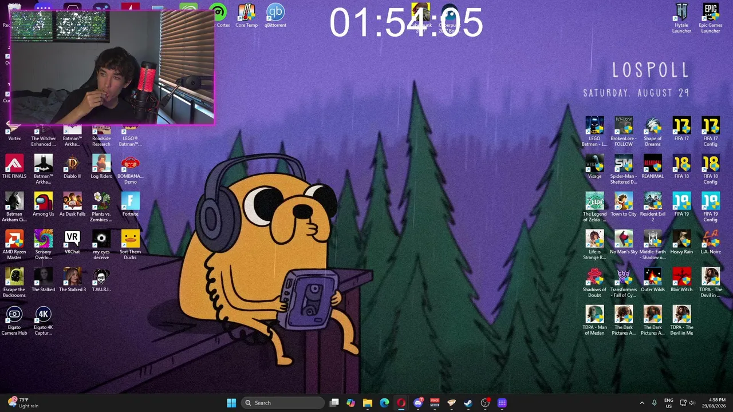
Task: Open the BOMBANA Demo shortcut
Action: coord(130,169)
